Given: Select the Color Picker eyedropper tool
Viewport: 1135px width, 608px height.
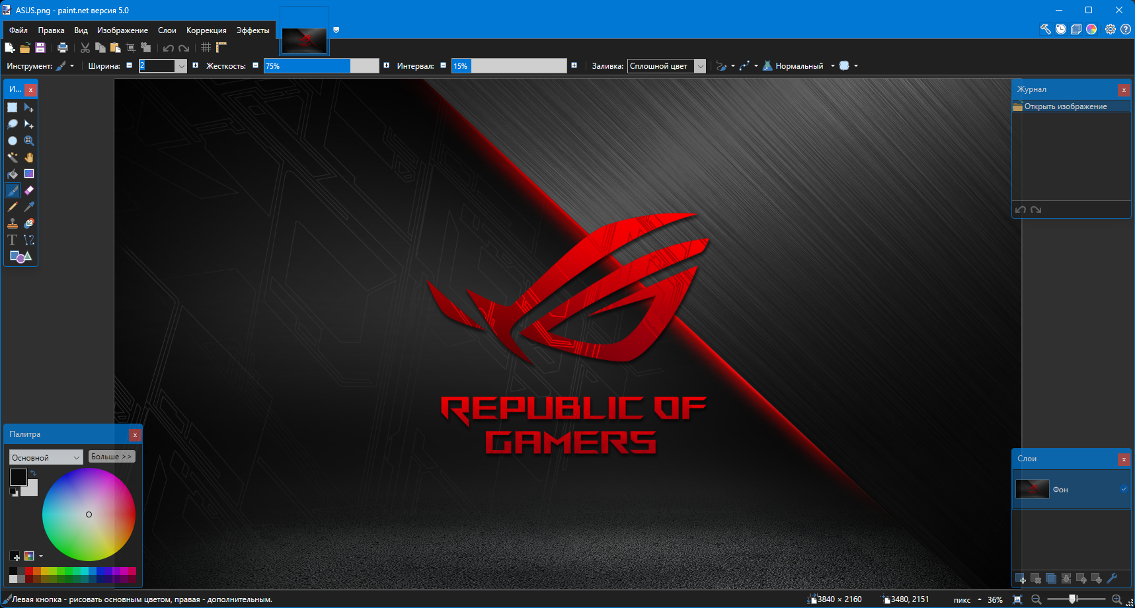Looking at the screenshot, I should 29,207.
